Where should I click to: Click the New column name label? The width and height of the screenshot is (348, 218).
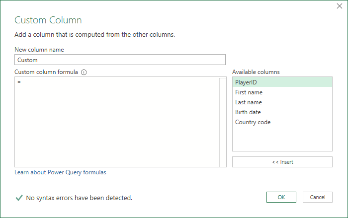point(39,50)
